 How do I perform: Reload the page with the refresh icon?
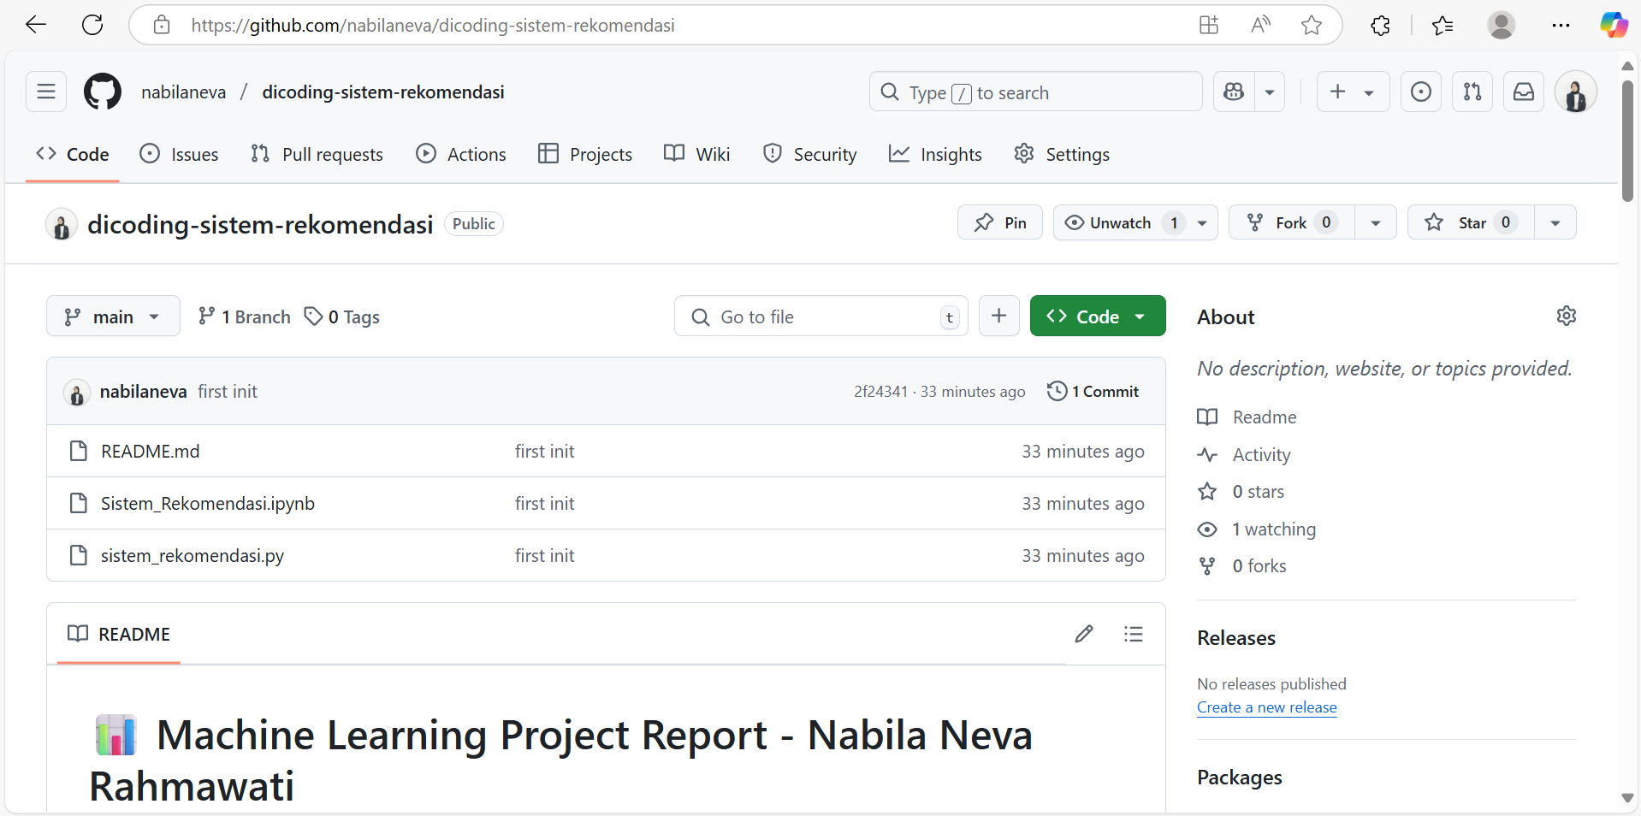92,25
